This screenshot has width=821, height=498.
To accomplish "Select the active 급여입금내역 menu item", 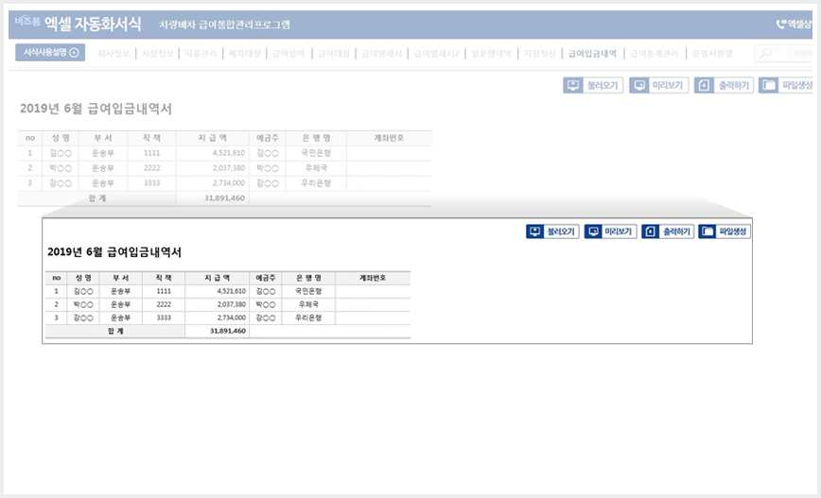I will coord(593,53).
